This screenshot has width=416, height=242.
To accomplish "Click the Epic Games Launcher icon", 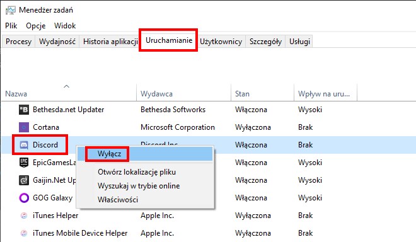I will tap(24, 163).
